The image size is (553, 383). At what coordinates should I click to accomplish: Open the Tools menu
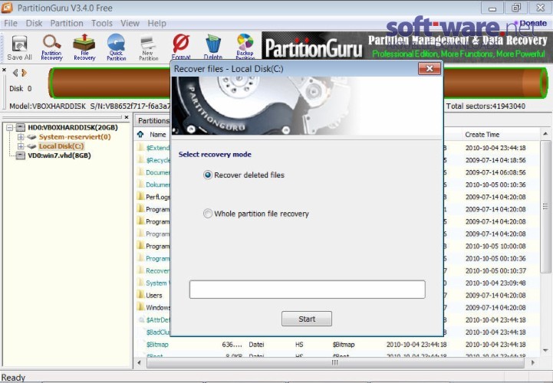coord(101,23)
